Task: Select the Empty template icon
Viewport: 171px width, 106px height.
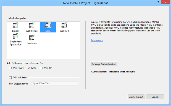Action: [x=15, y=25]
